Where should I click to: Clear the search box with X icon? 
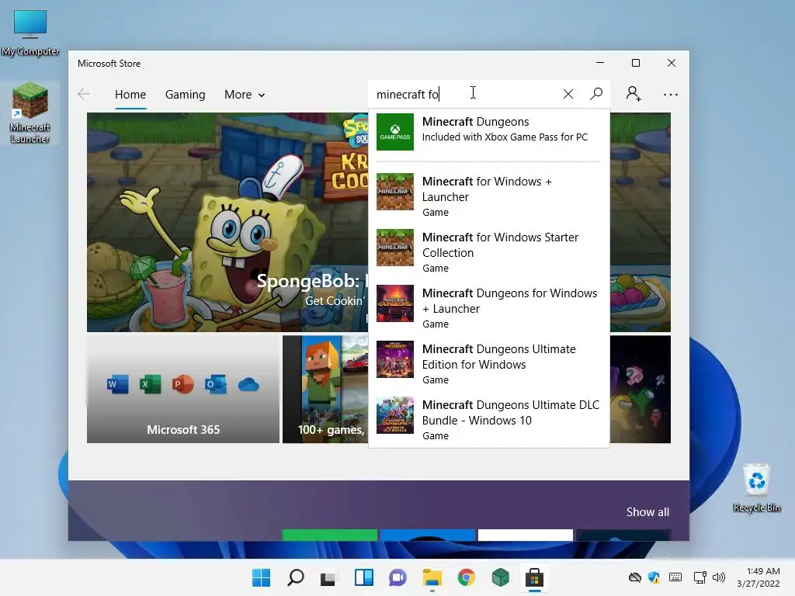[568, 94]
